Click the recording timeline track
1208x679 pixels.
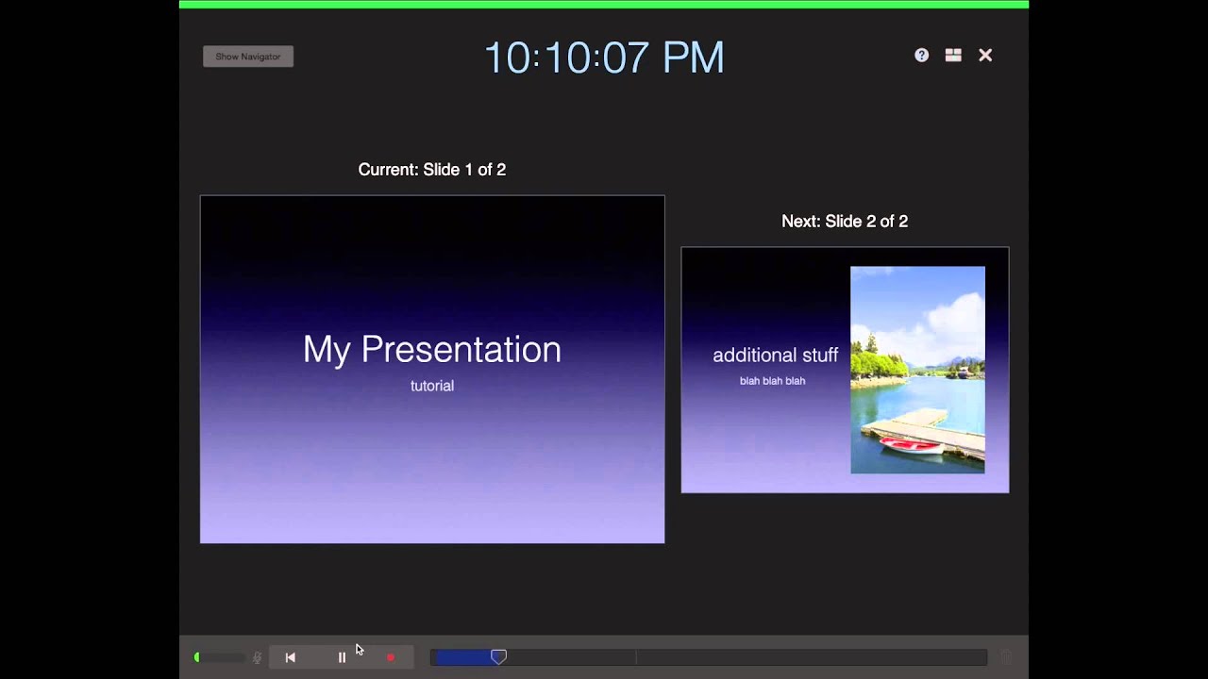[709, 657]
